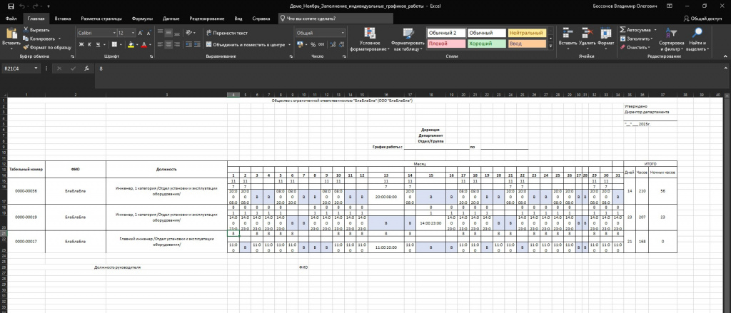731x313 pixels.
Task: Increase font size with the larger A
Action: [141, 33]
